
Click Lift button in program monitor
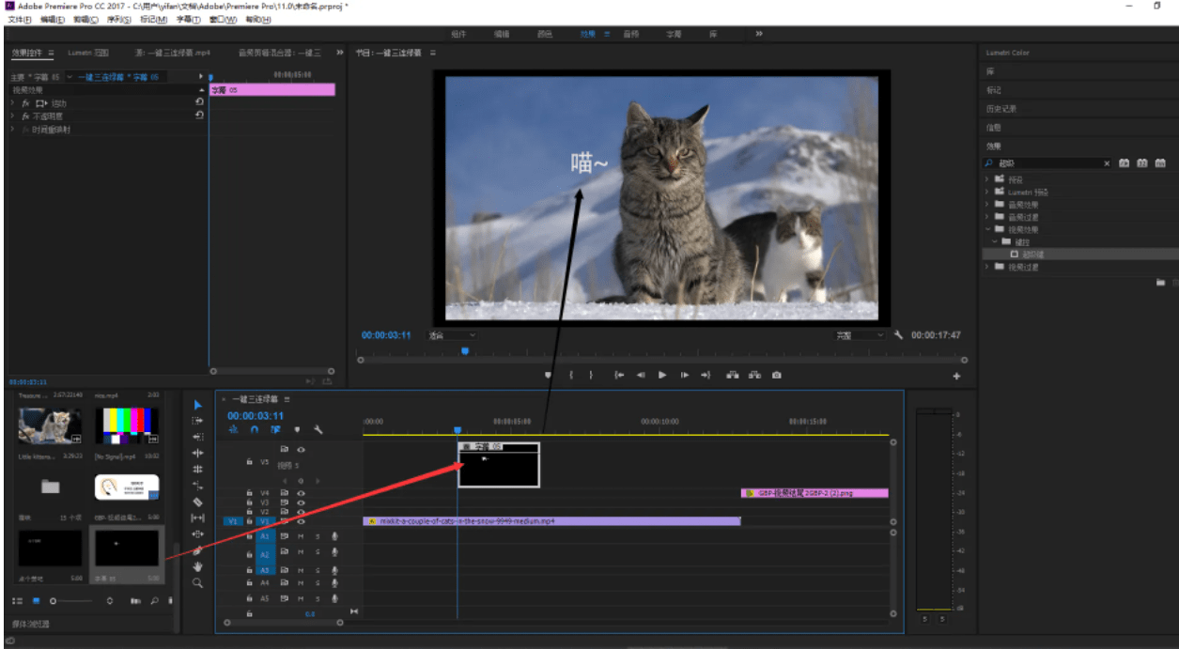click(x=732, y=375)
